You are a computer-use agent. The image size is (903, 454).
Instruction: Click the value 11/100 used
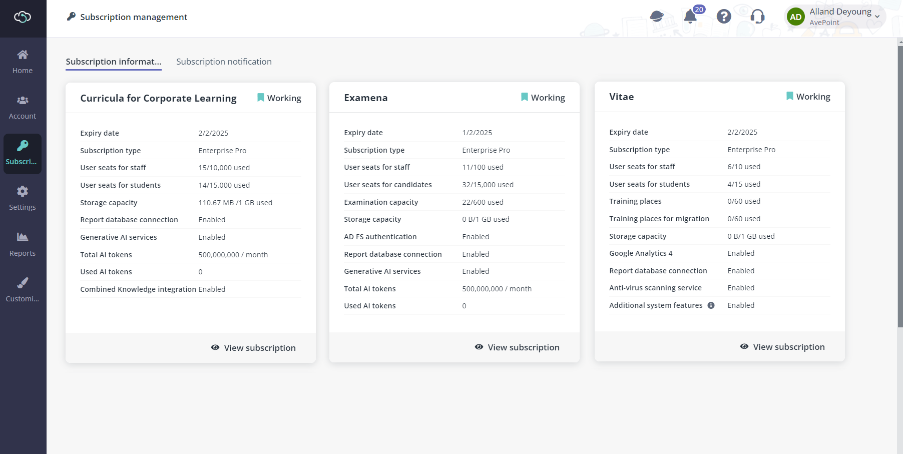483,167
